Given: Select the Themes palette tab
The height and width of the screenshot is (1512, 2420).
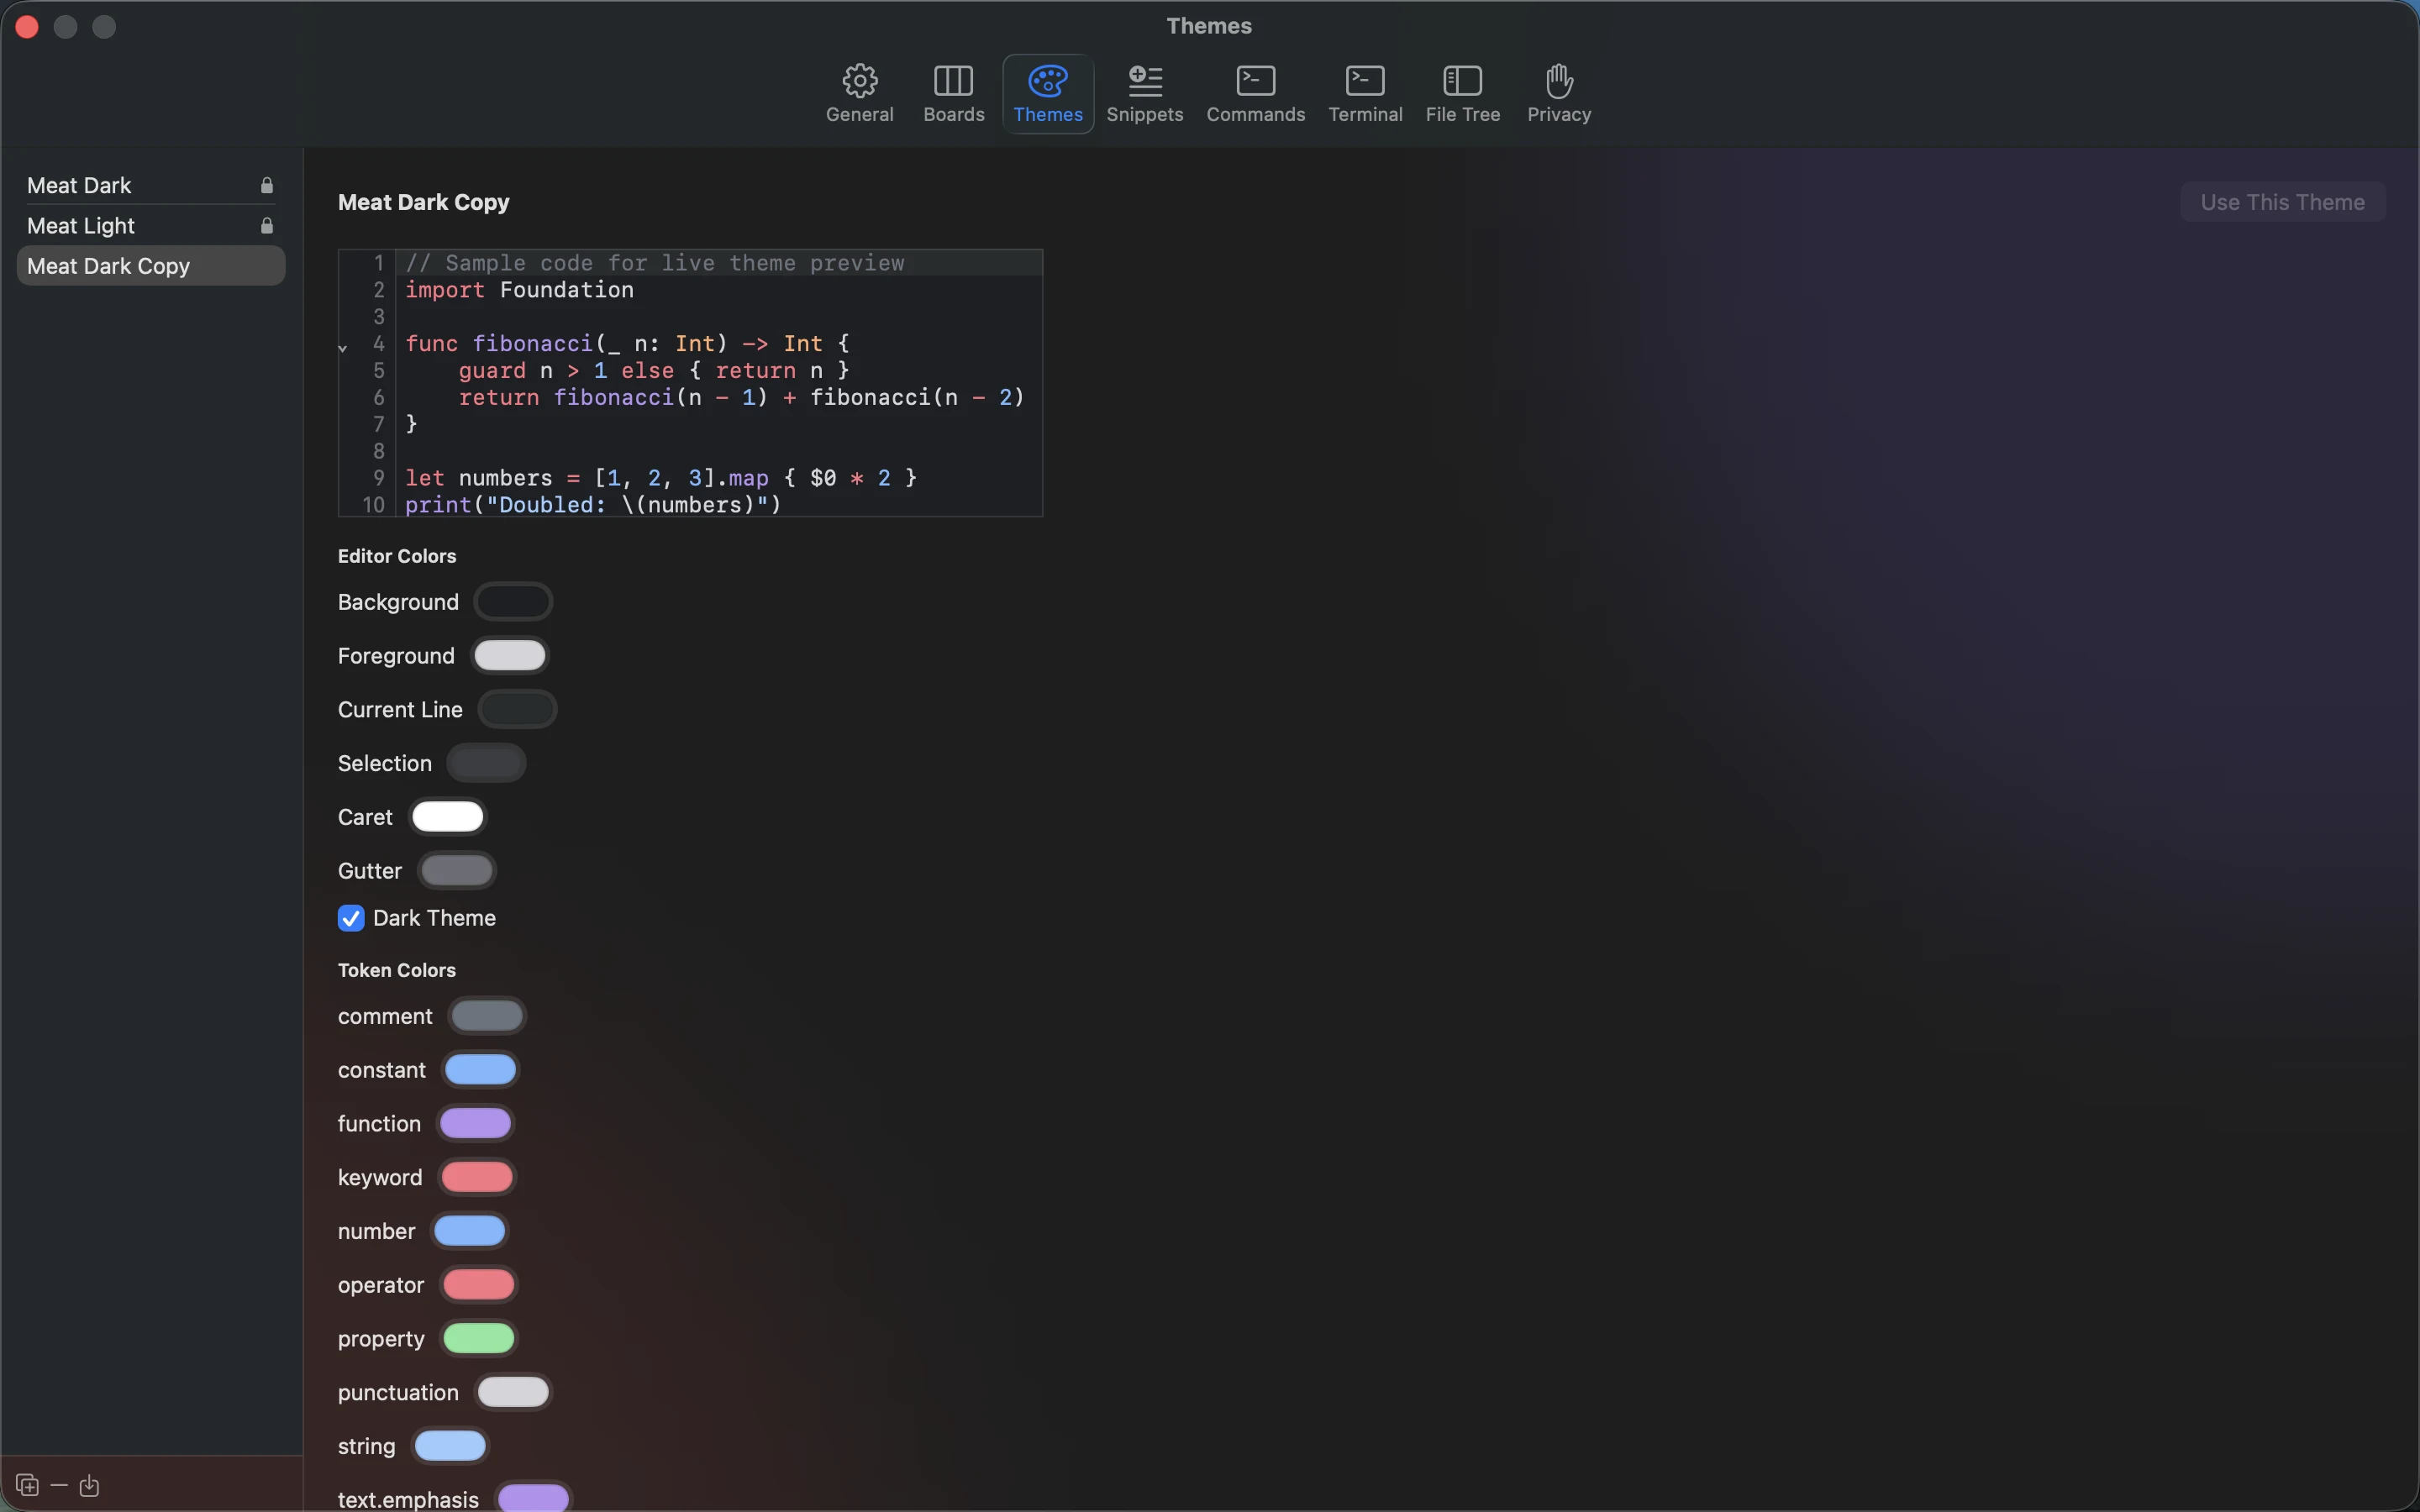Looking at the screenshot, I should [1047, 94].
